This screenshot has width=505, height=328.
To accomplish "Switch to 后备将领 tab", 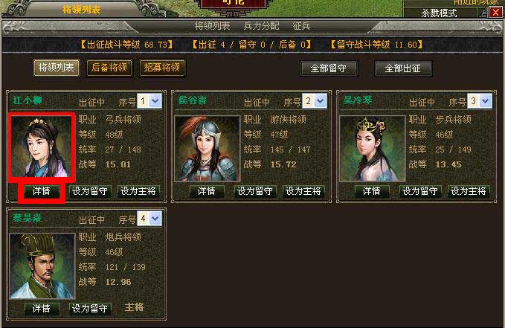I will [109, 68].
